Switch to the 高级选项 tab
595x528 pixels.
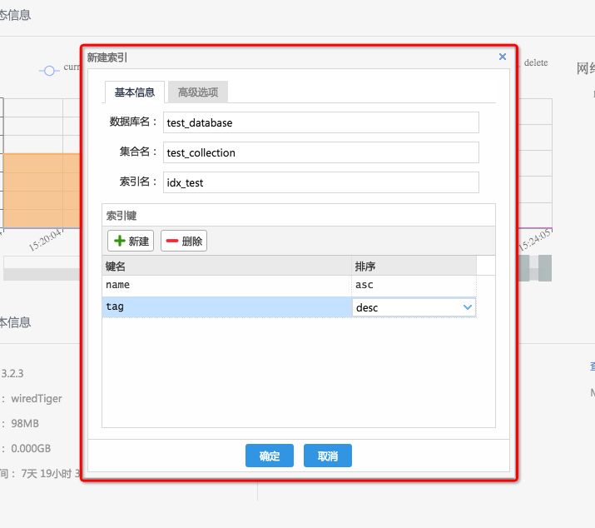click(198, 92)
